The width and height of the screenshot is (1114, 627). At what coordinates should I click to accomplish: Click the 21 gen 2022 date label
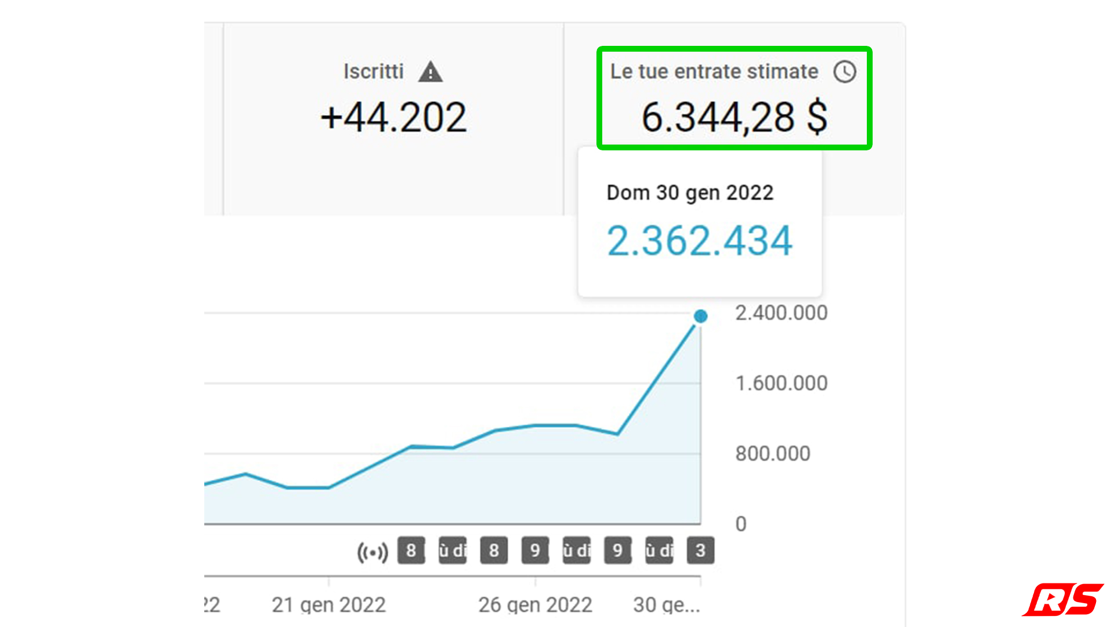(328, 605)
